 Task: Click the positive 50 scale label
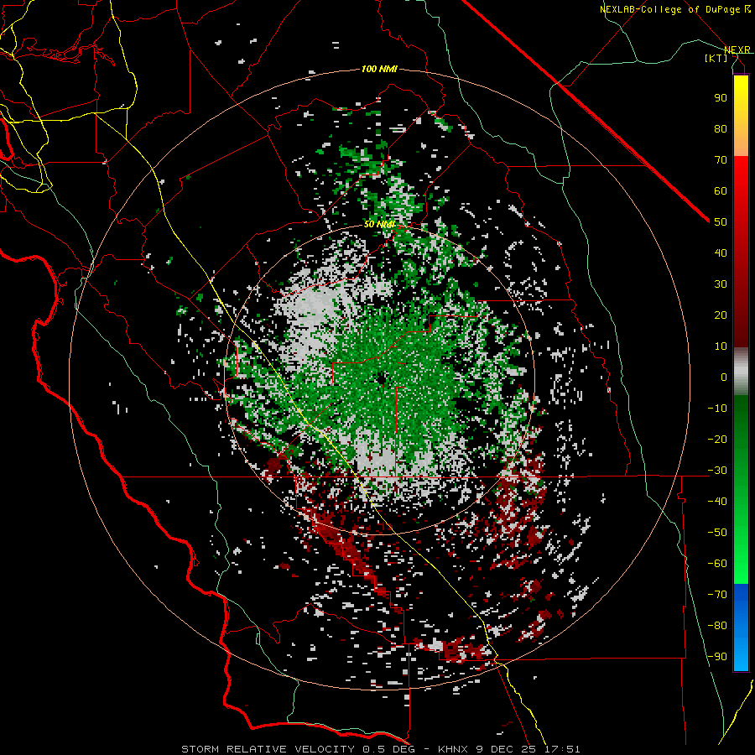tap(721, 222)
